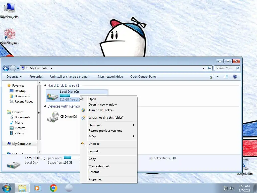Change your view icon
The width and height of the screenshot is (257, 193).
point(212,77)
